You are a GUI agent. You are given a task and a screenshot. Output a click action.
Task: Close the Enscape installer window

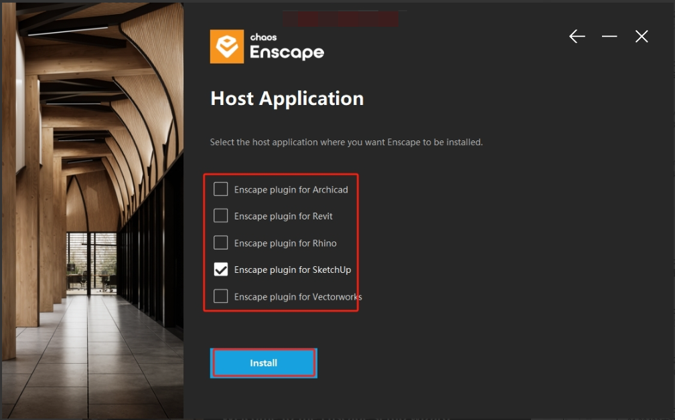click(642, 37)
